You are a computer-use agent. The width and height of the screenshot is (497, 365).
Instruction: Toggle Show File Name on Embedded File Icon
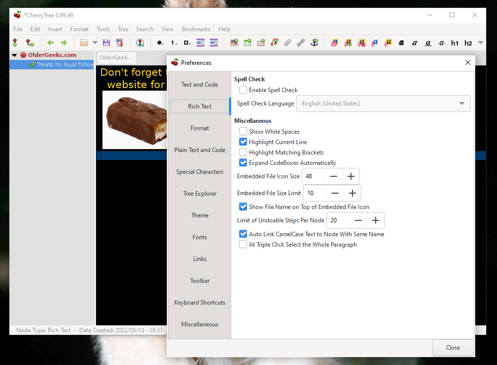point(243,207)
